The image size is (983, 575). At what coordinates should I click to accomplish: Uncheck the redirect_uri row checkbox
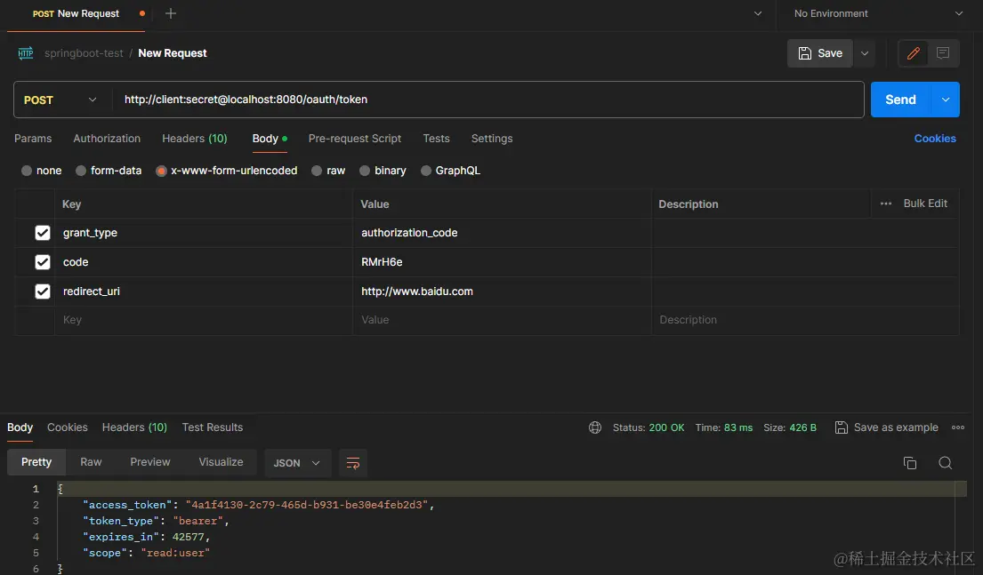click(x=42, y=291)
